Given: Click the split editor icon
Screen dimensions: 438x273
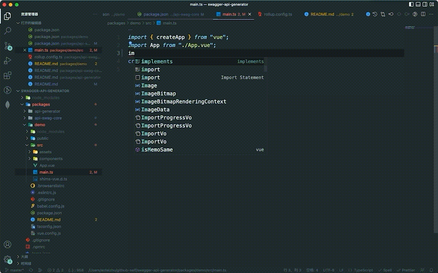Looking at the screenshot, I should [x=423, y=14].
